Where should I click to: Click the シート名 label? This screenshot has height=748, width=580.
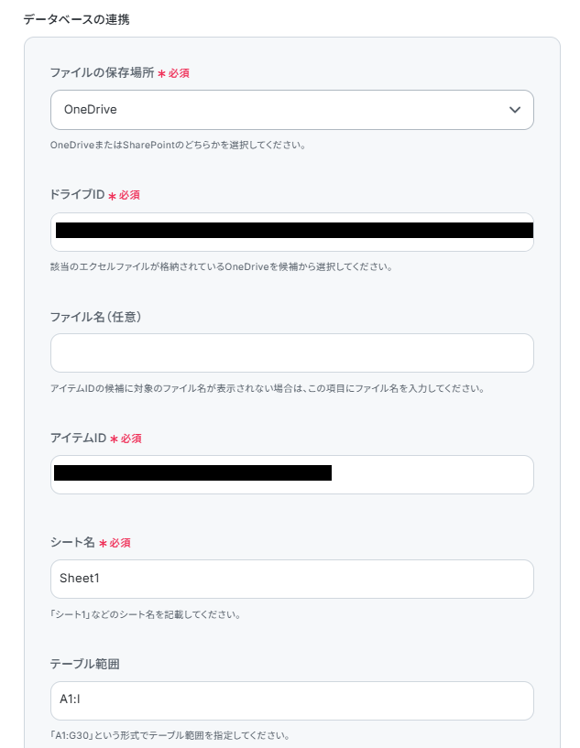72,542
